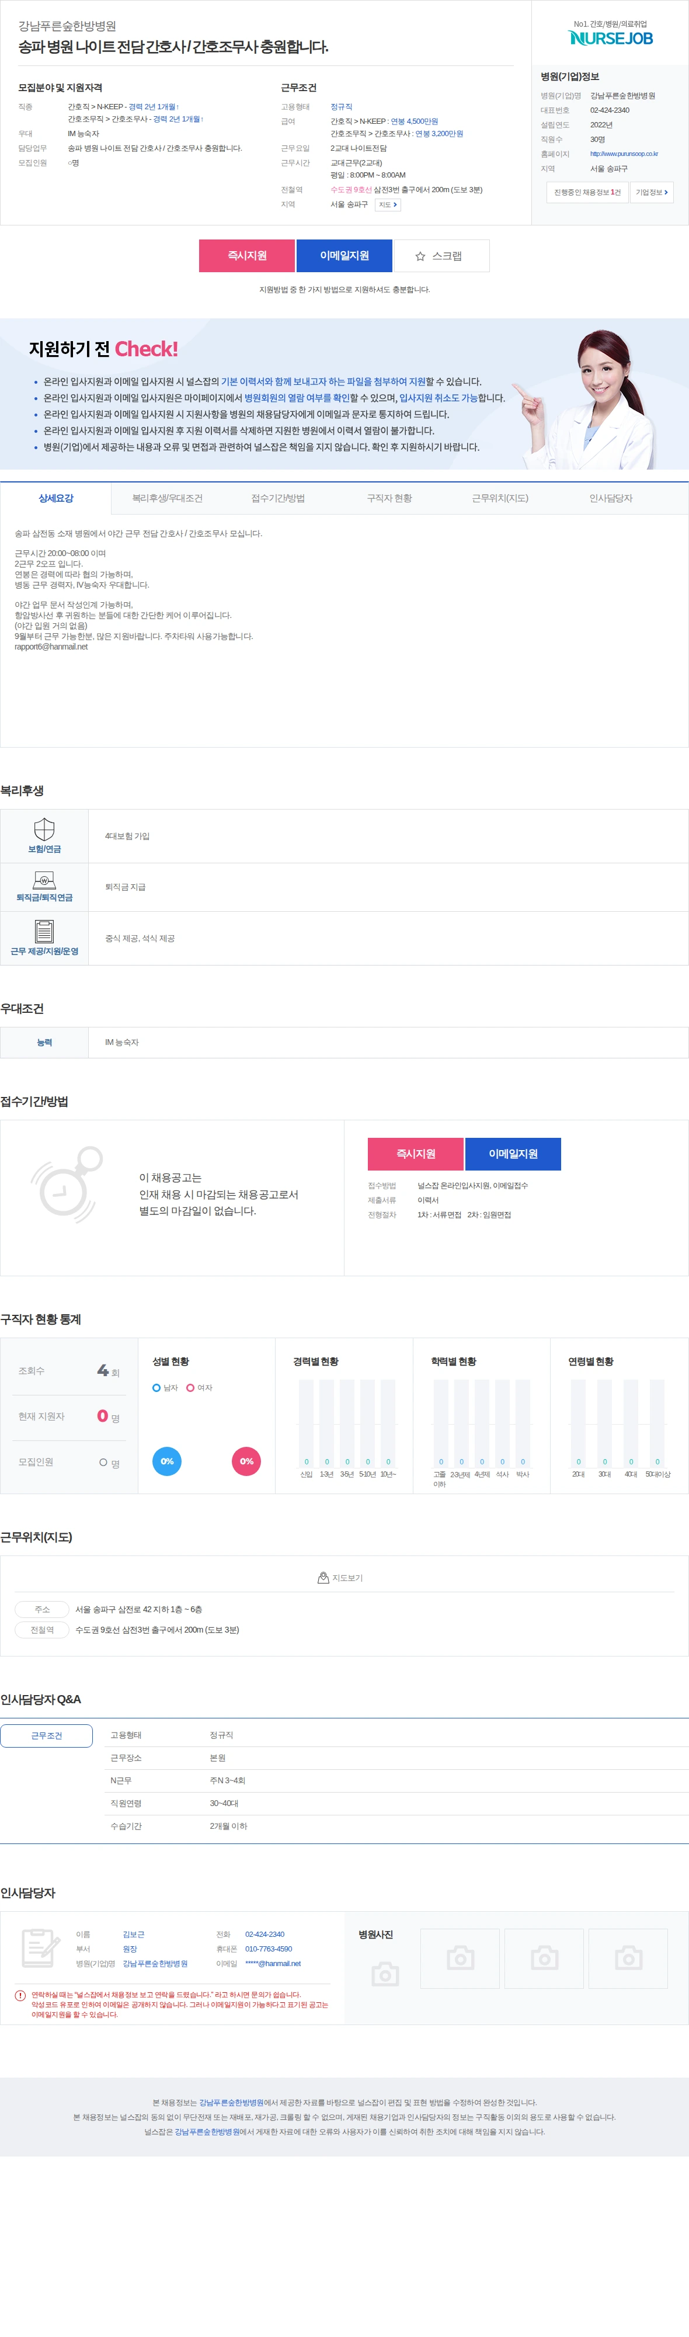
Task: Click the 보험/연금 shield icon
Action: (44, 829)
